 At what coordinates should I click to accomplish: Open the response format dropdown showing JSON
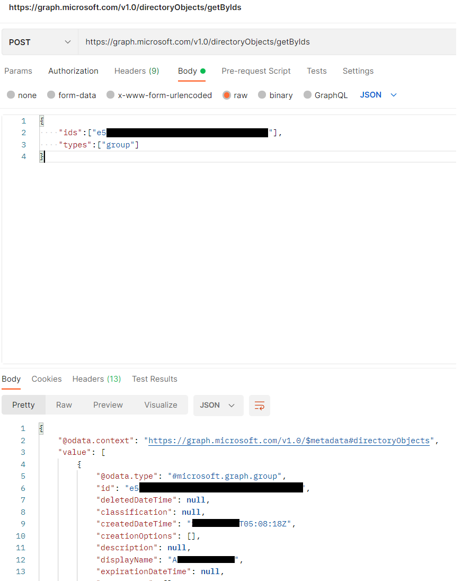tap(218, 404)
